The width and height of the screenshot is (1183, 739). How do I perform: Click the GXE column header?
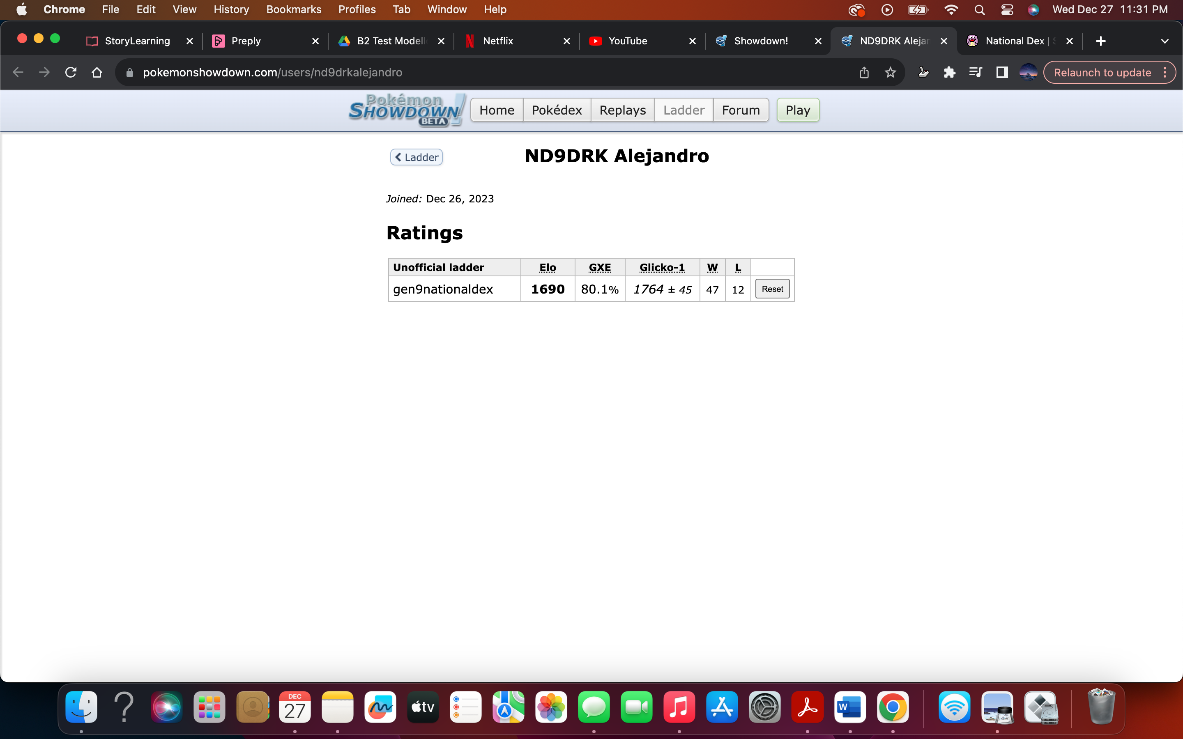(600, 267)
